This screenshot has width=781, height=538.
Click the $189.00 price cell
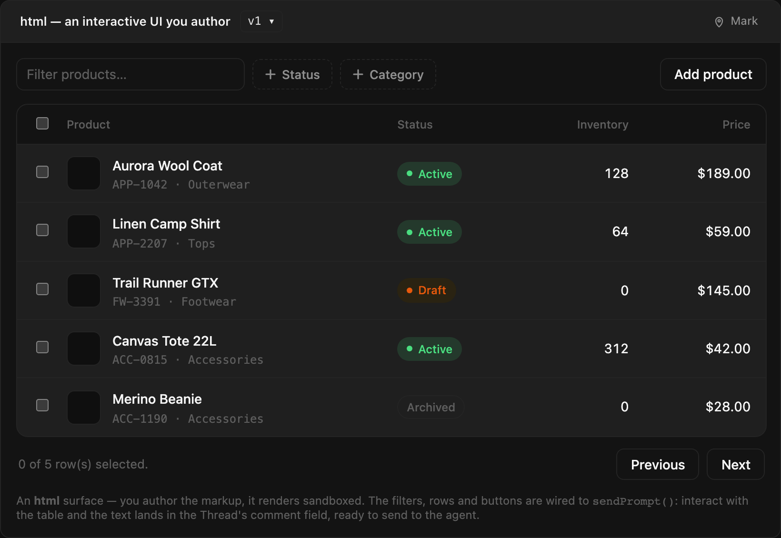(x=724, y=173)
